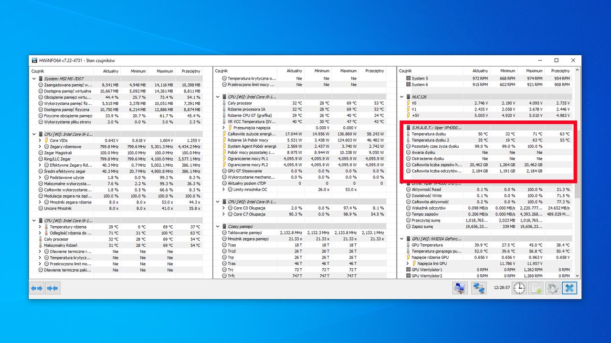
Task: Select Wykorzystanie pliku strony row
Action: (117, 122)
